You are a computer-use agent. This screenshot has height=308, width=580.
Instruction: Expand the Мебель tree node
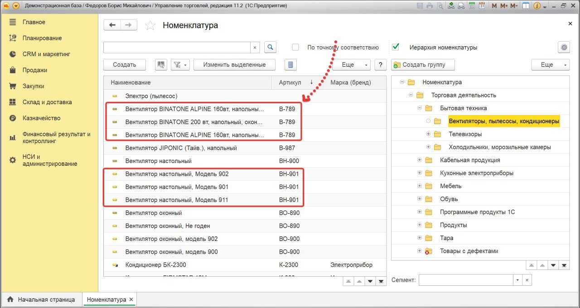pos(420,186)
